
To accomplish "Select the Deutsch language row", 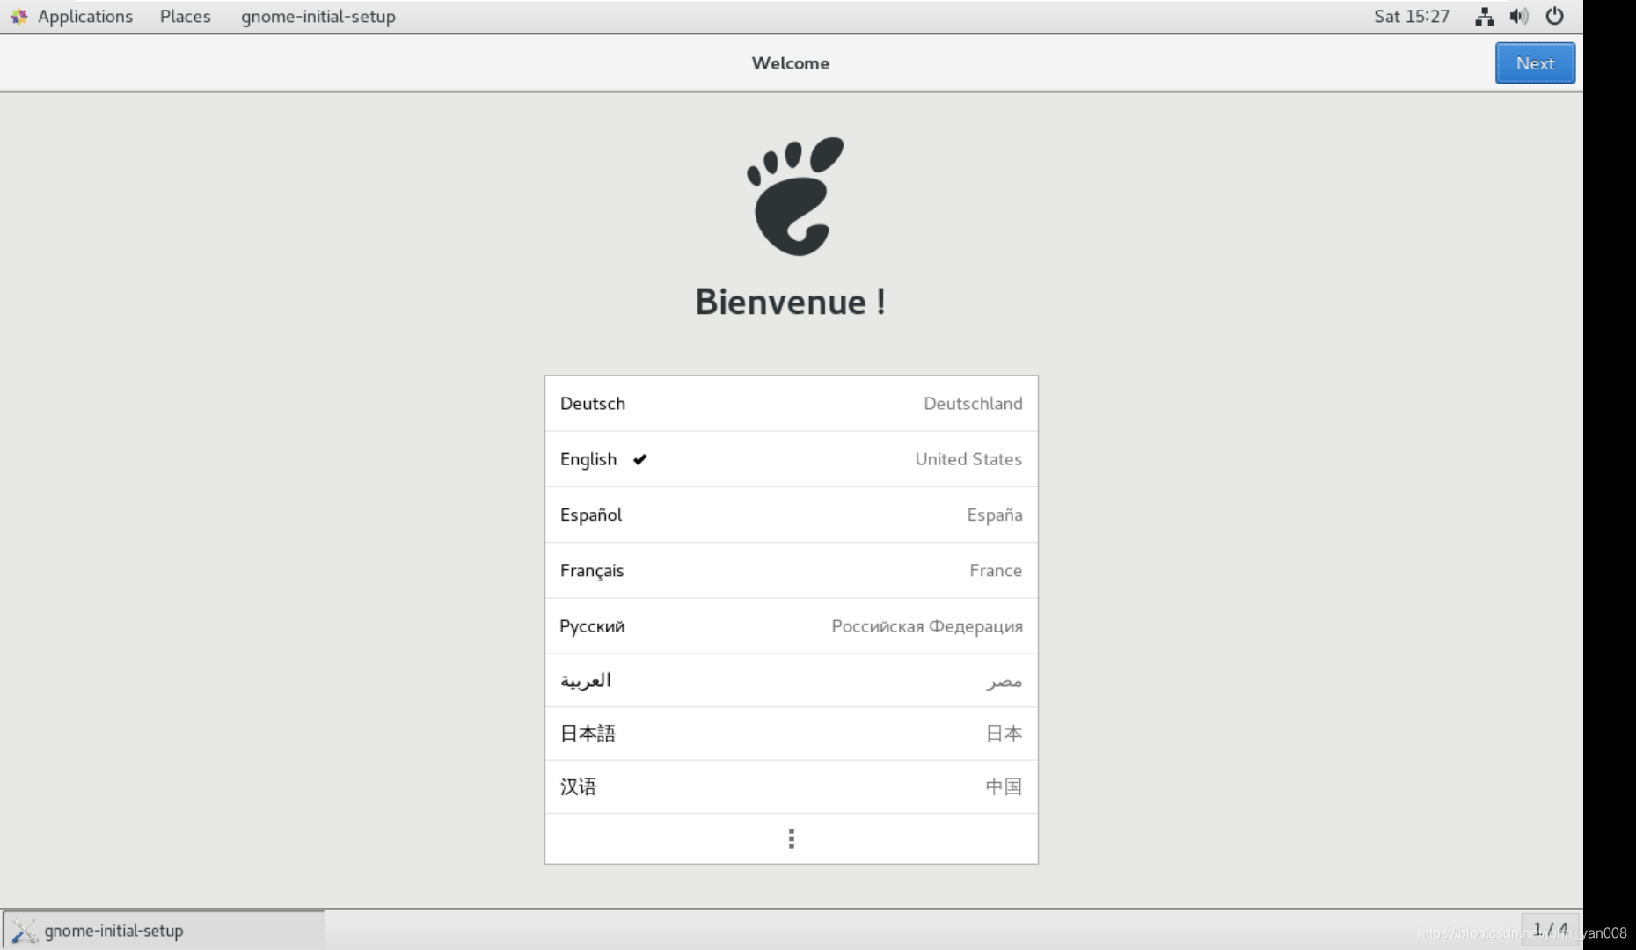I will [791, 404].
